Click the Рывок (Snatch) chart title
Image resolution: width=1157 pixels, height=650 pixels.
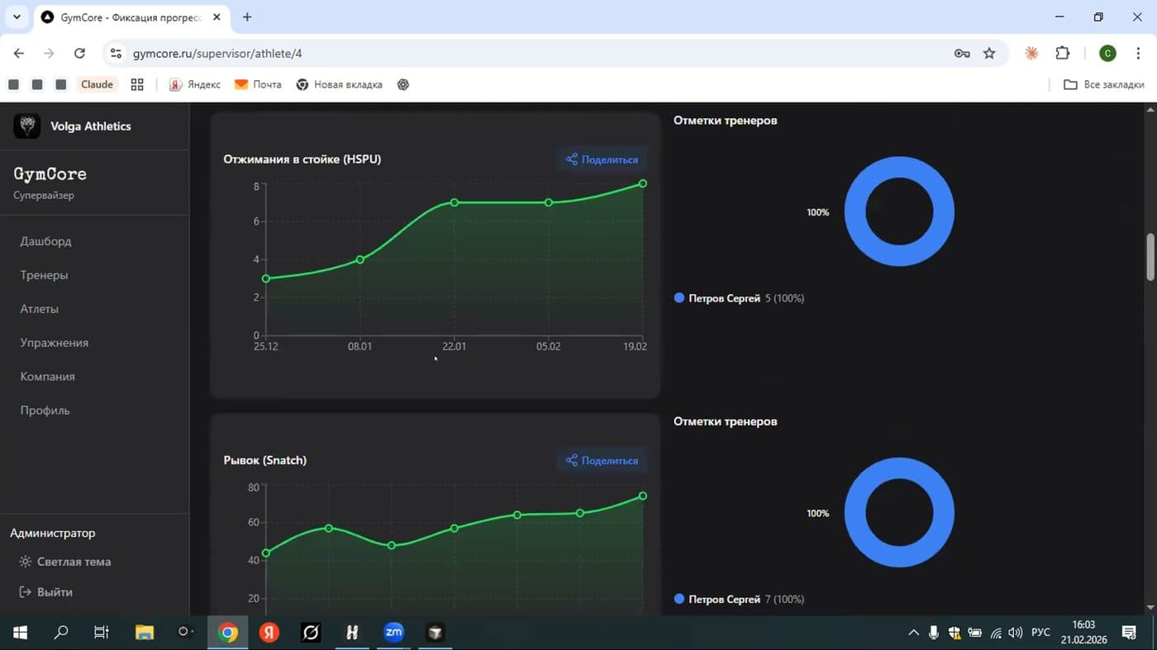[265, 461]
